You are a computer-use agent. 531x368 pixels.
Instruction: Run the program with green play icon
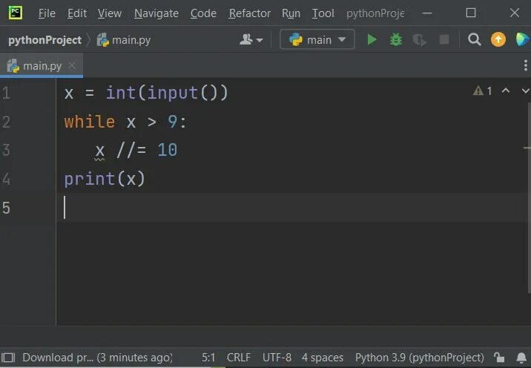[x=372, y=39]
